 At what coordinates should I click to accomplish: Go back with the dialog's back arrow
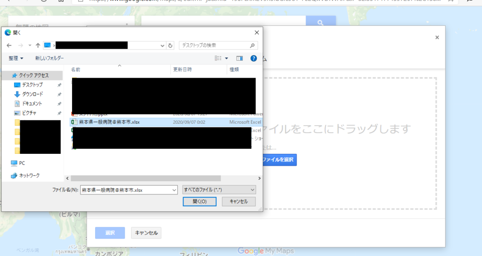[x=9, y=46]
